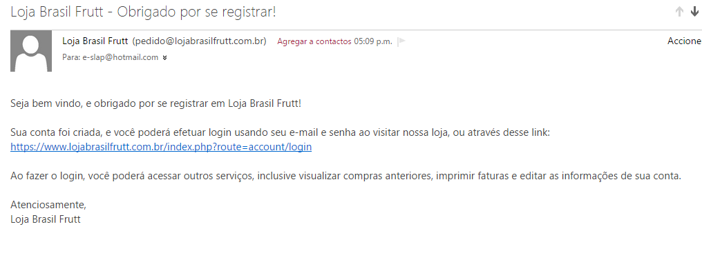Click the Para: label before the recipient
Screen dimensions: 702x271
[x=71, y=57]
